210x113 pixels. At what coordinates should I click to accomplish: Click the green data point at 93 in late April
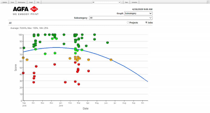pyautogui.click(x=94, y=39)
